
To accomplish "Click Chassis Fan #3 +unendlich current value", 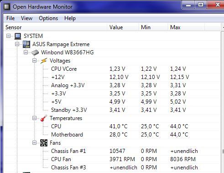I will click(x=123, y=168).
